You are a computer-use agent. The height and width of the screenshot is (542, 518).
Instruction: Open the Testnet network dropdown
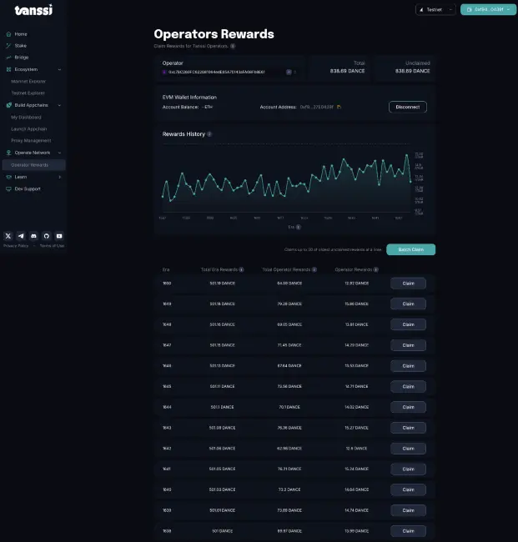tap(435, 10)
